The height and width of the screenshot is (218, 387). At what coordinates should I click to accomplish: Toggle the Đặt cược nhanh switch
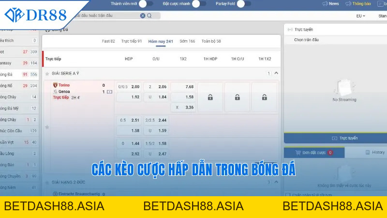[x=199, y=4]
